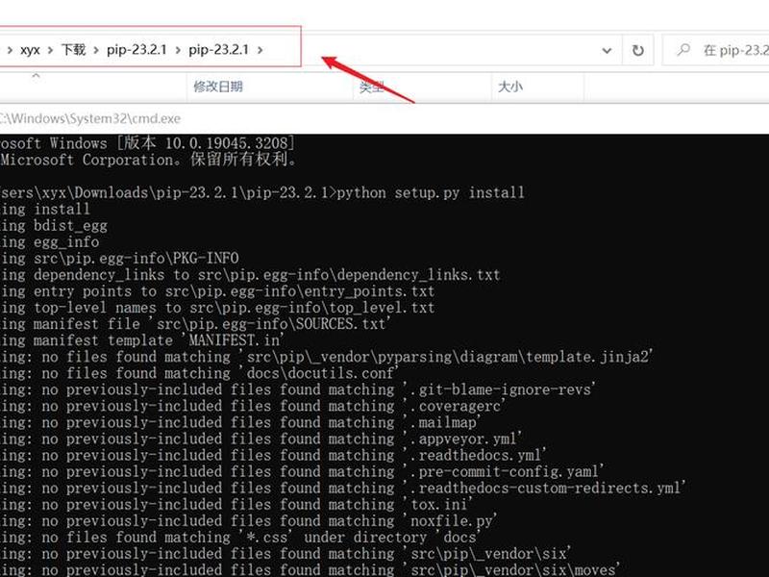Expand the chevron after the last pip-23.2.1 breadcrumb

pyautogui.click(x=260, y=50)
